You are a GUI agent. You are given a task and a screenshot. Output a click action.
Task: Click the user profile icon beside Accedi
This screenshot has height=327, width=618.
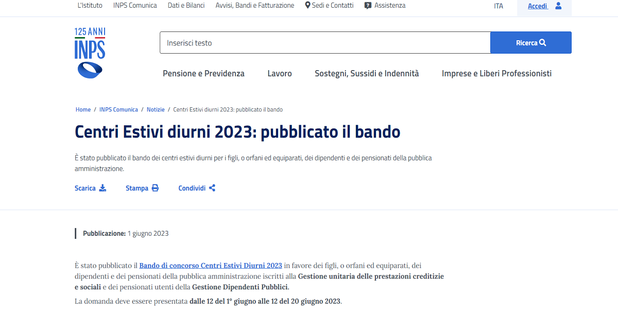pos(558,6)
